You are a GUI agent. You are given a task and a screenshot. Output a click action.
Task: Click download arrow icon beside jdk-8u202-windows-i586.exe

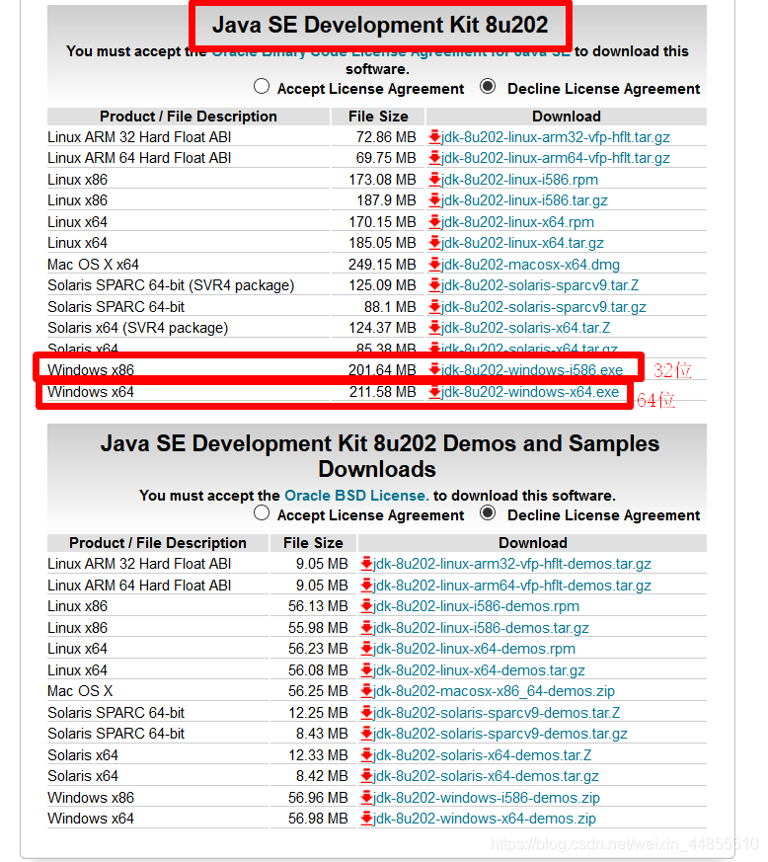tap(435, 370)
